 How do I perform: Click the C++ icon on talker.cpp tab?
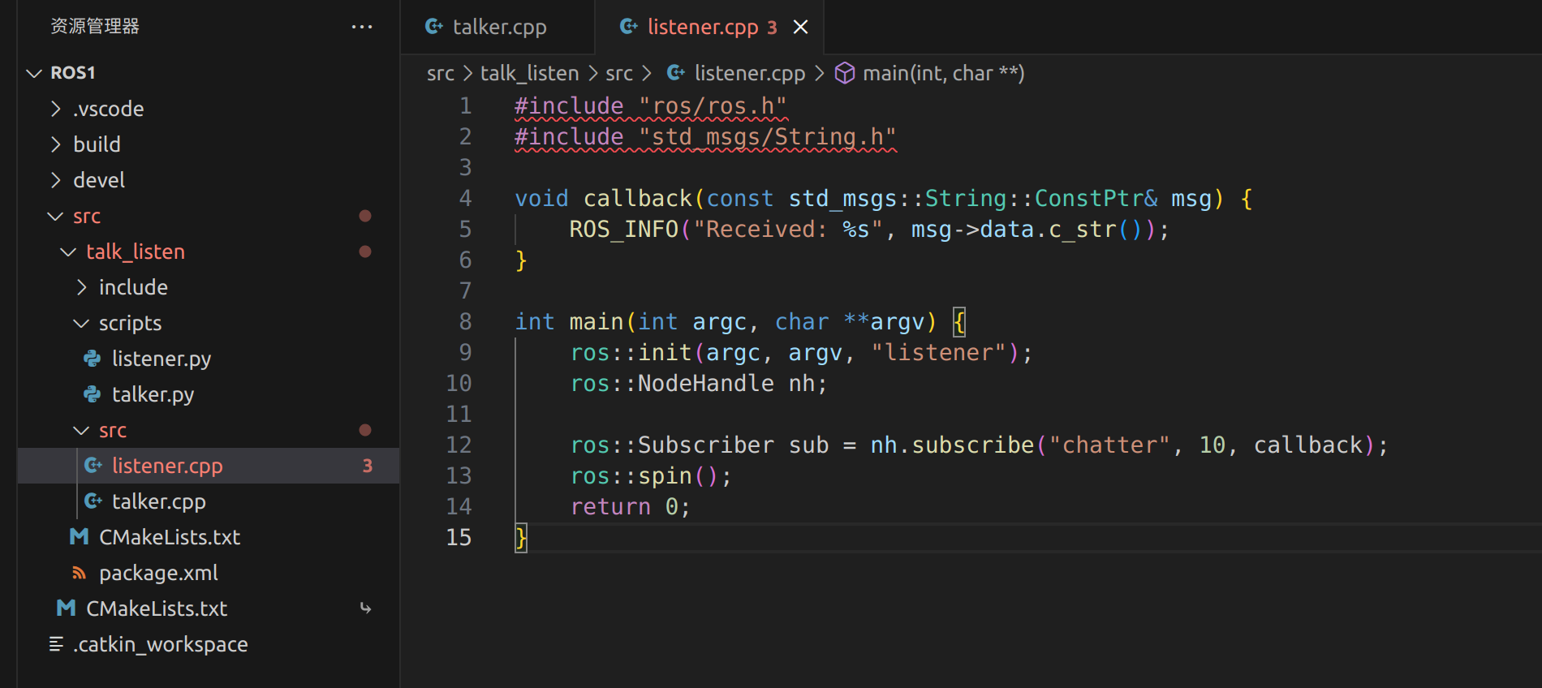pyautogui.click(x=434, y=27)
